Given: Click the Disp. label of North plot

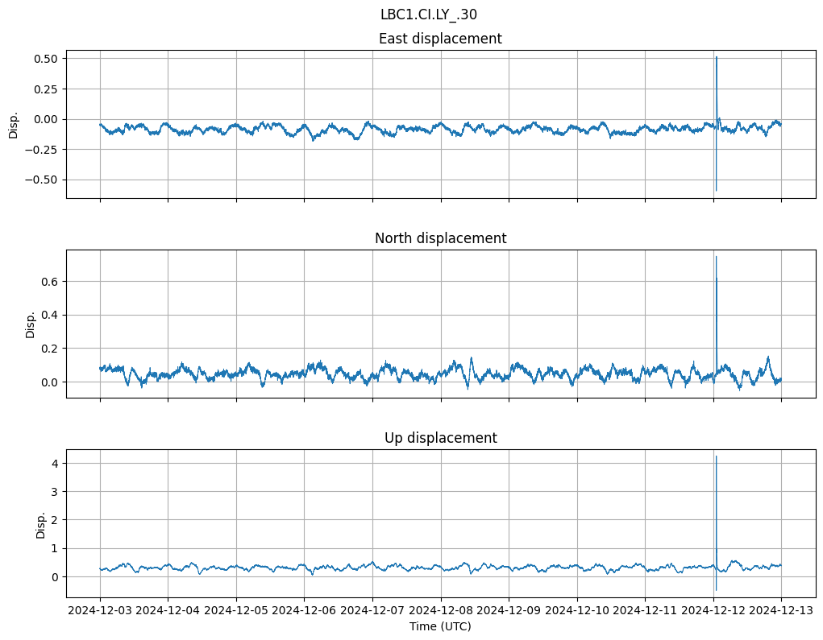Looking at the screenshot, I should tap(30, 324).
